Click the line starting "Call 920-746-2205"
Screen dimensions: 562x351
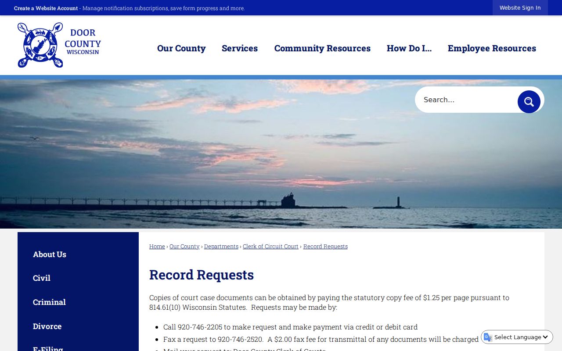coord(290,327)
